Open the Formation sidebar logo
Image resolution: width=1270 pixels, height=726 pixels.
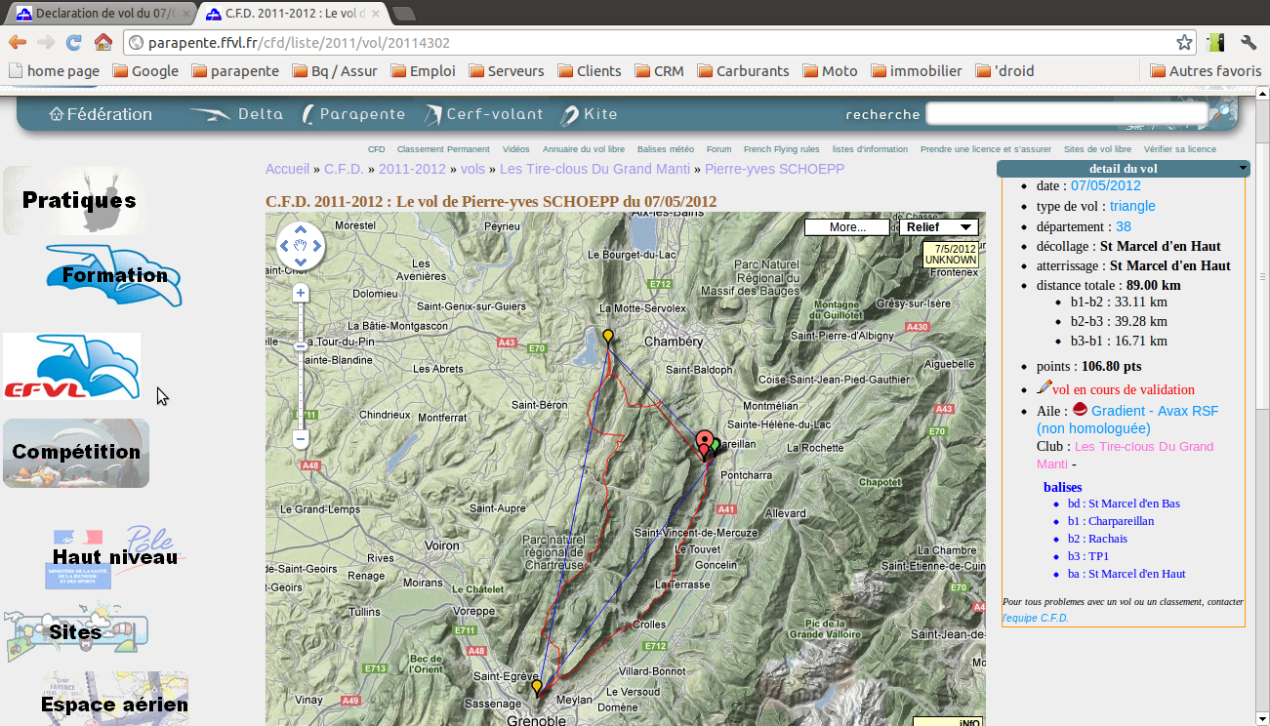click(113, 275)
